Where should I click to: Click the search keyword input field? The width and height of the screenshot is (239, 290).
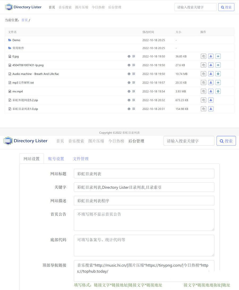tap(195, 7)
